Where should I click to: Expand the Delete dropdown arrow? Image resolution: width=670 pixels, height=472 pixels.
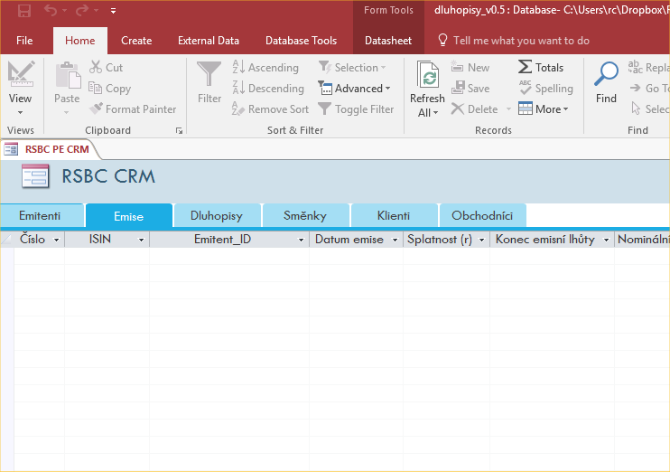coord(508,109)
